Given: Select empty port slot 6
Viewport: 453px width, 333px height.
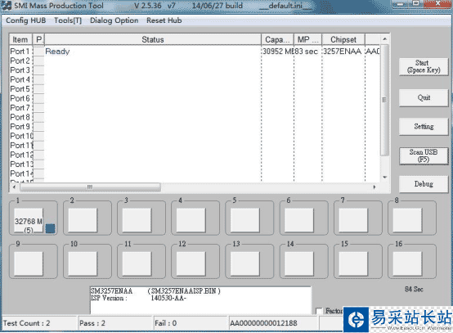Looking at the screenshot, I should [299, 221].
